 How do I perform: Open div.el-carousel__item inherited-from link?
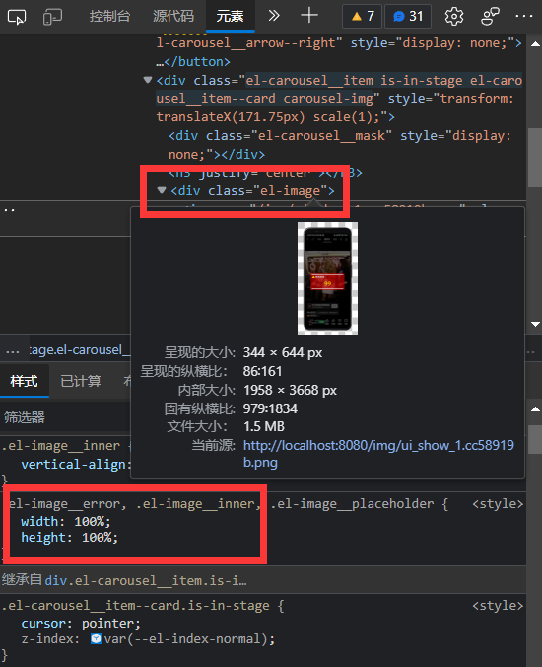pyautogui.click(x=146, y=580)
